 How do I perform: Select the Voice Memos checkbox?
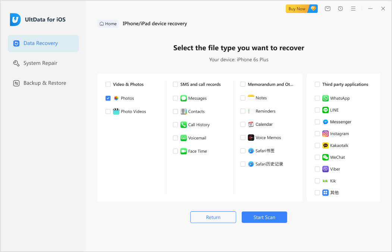(x=243, y=138)
